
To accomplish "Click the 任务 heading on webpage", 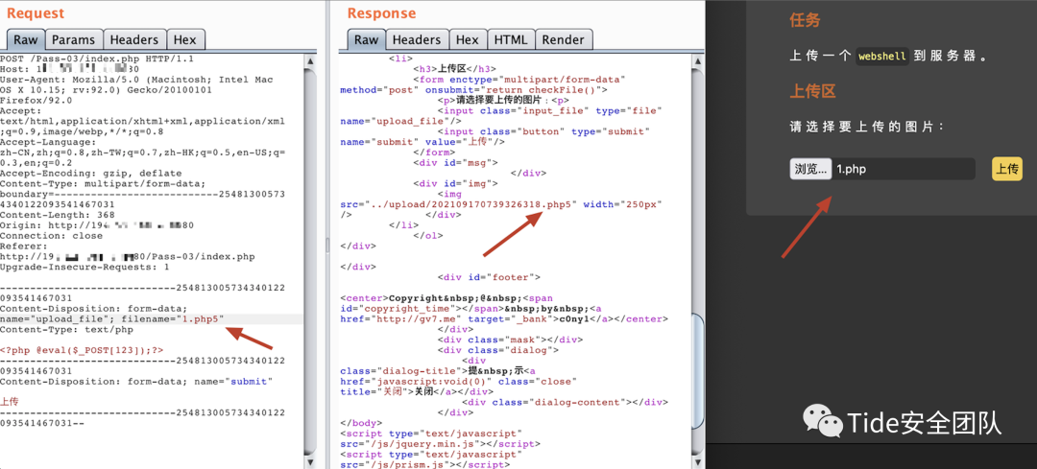I will 805,20.
